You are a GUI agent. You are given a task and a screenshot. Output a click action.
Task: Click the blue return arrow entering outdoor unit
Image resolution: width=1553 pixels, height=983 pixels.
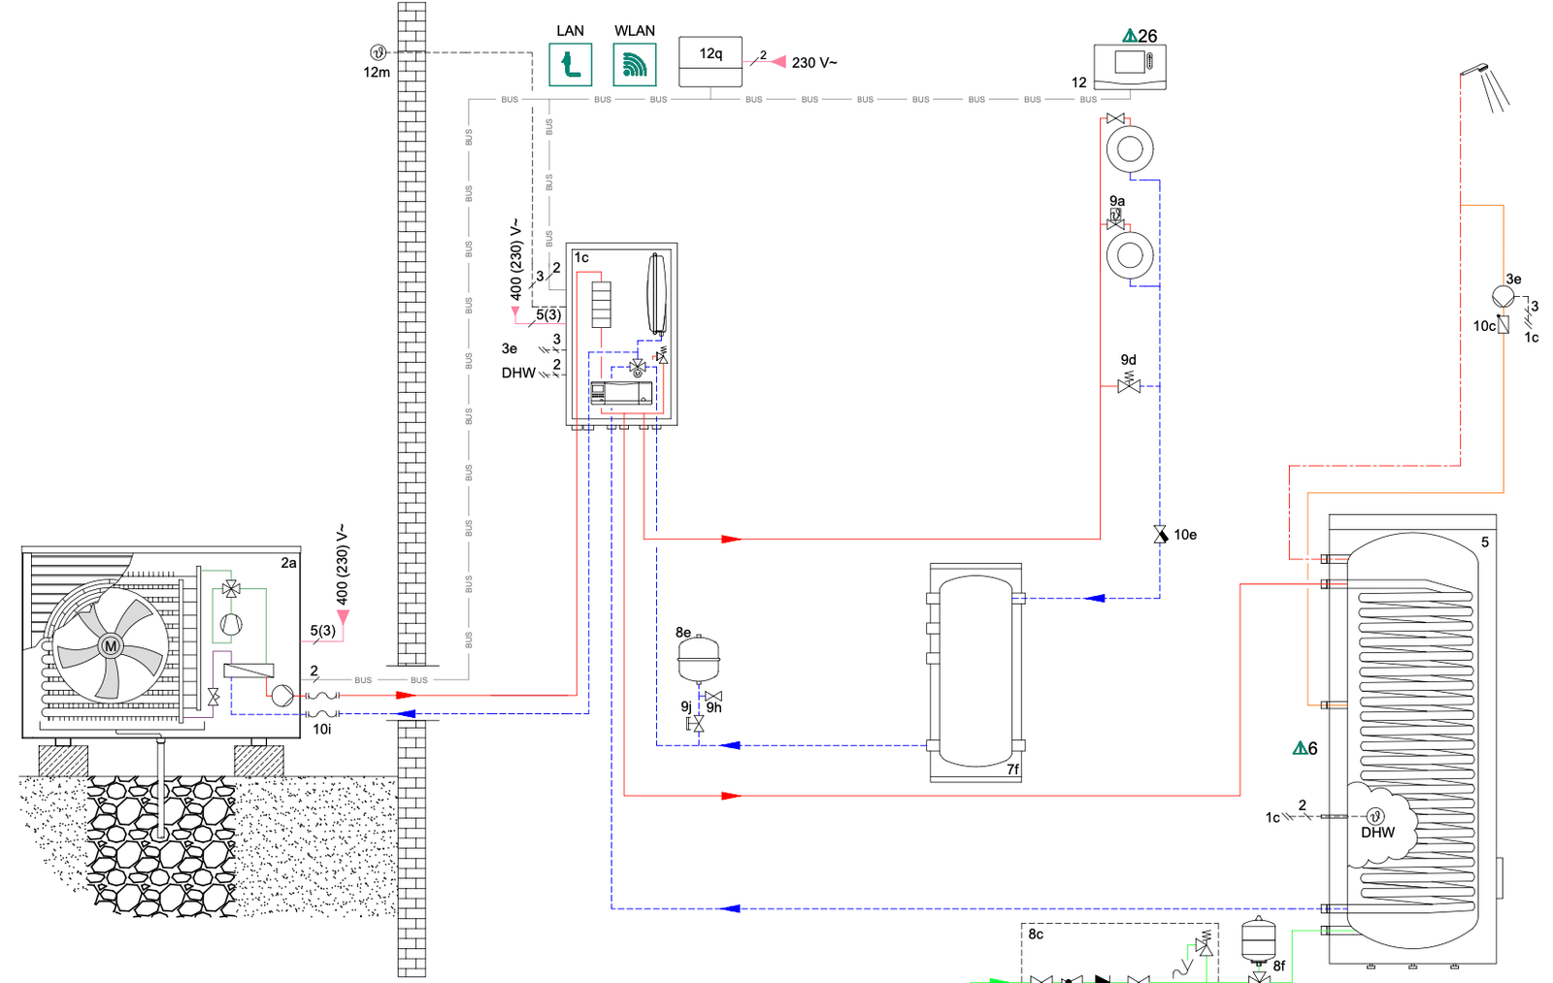click(406, 713)
